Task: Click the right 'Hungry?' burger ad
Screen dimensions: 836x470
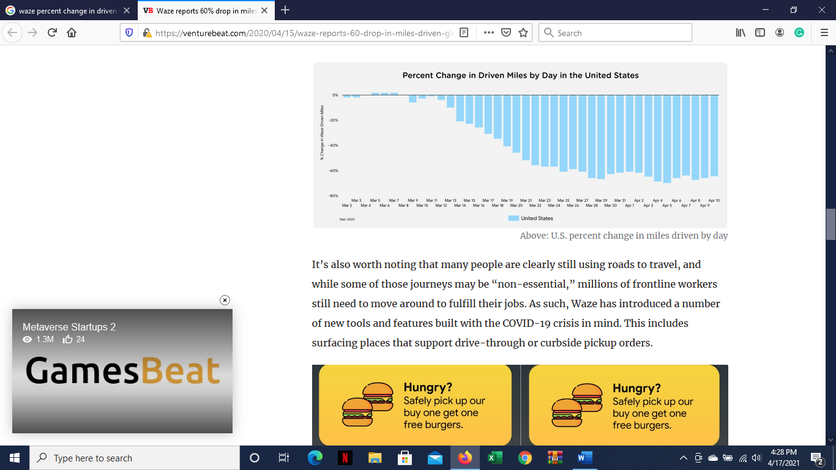Action: (624, 405)
